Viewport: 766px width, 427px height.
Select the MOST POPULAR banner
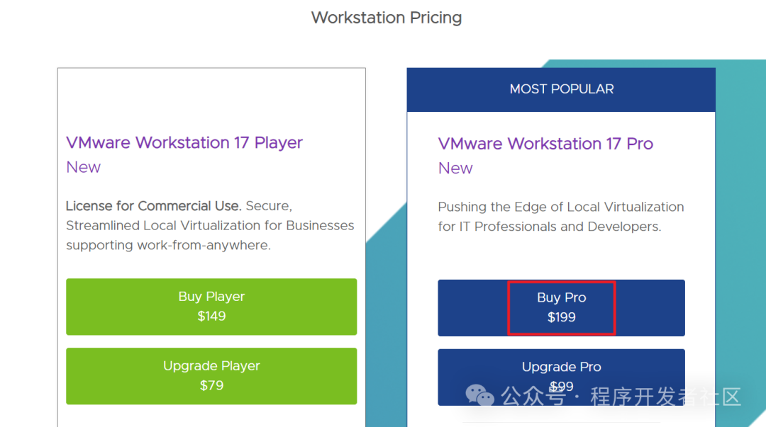tap(561, 89)
